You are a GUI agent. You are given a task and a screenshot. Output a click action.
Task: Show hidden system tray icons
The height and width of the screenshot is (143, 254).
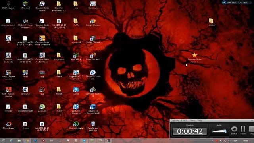pos(212,141)
